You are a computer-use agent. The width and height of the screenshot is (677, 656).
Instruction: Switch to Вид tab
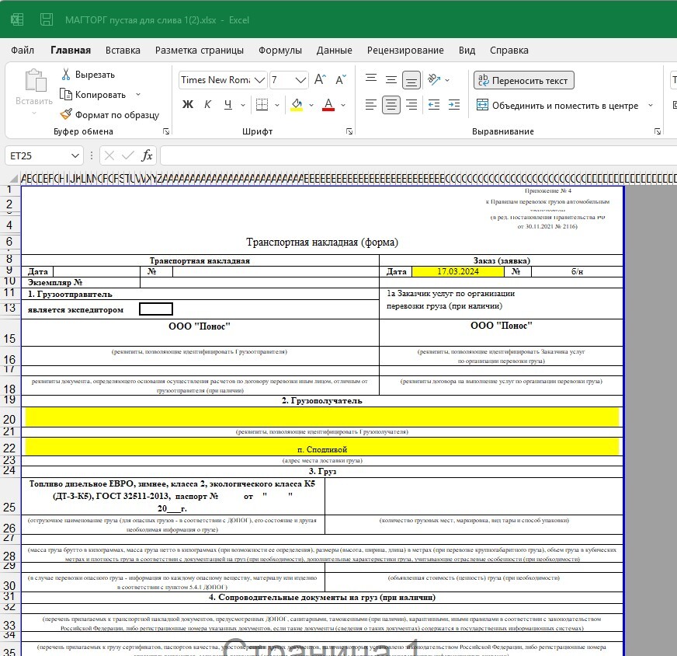[x=467, y=50]
